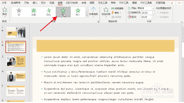The width and height of the screenshot is (184, 103).
Task: Select slide 3 thumbnail
Action: [x=16, y=61]
